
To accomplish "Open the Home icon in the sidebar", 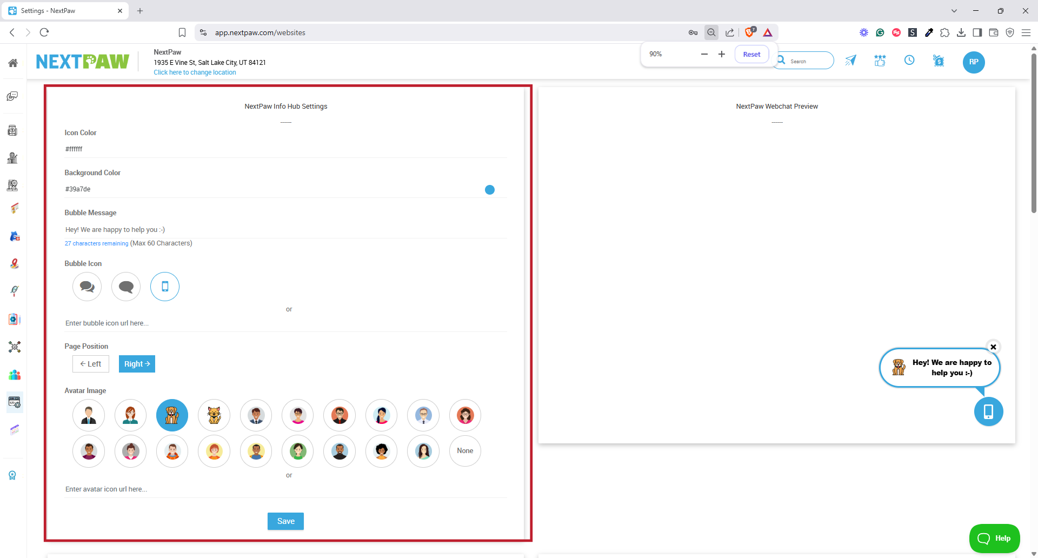I will [x=13, y=63].
